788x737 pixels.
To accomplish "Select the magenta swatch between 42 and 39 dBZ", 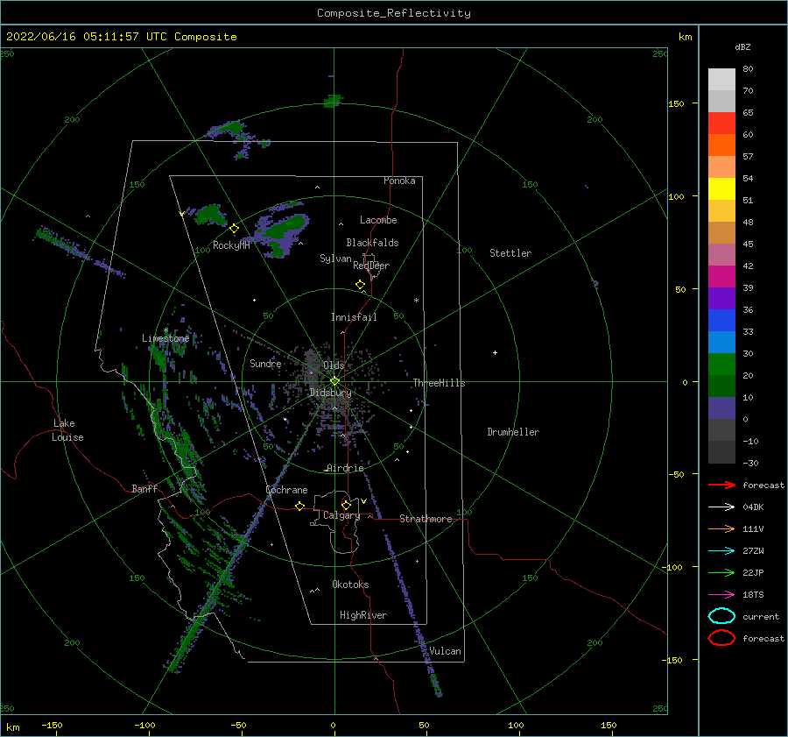I will [x=721, y=277].
